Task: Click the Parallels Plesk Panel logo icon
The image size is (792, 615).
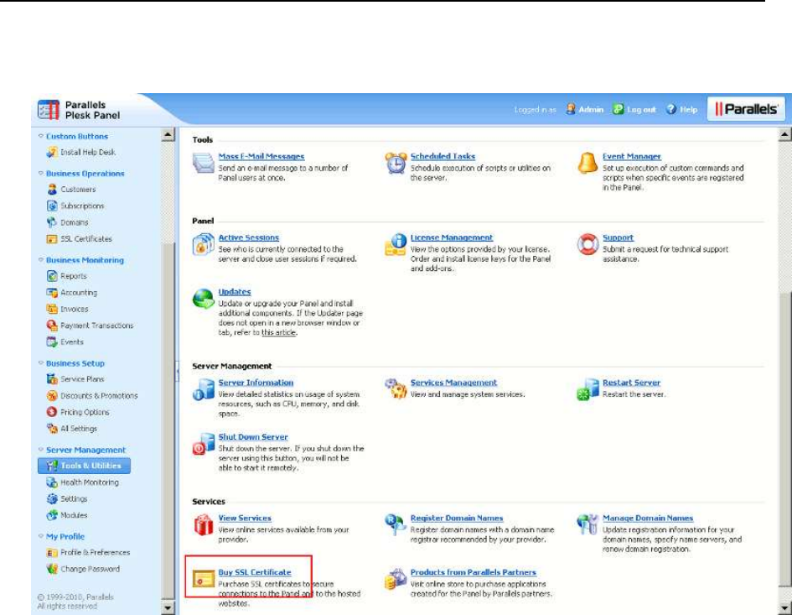Action: coord(49,110)
